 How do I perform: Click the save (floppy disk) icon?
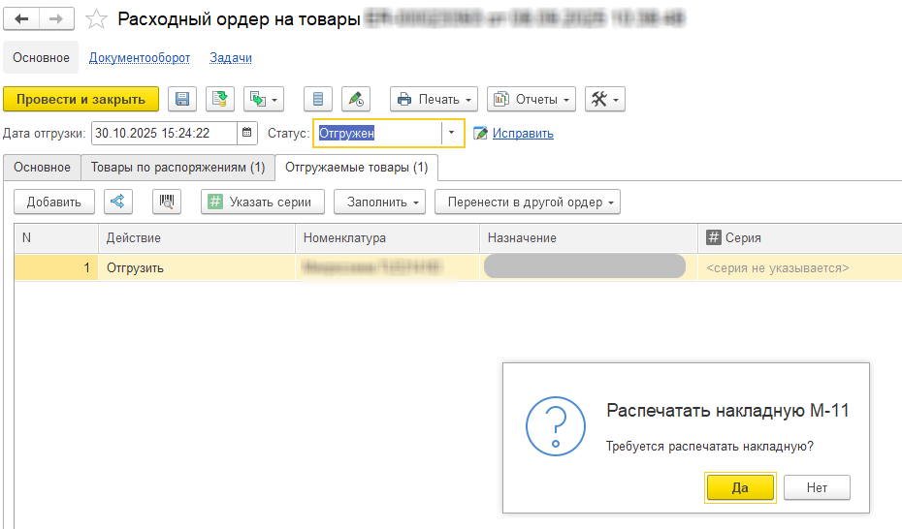coord(182,99)
